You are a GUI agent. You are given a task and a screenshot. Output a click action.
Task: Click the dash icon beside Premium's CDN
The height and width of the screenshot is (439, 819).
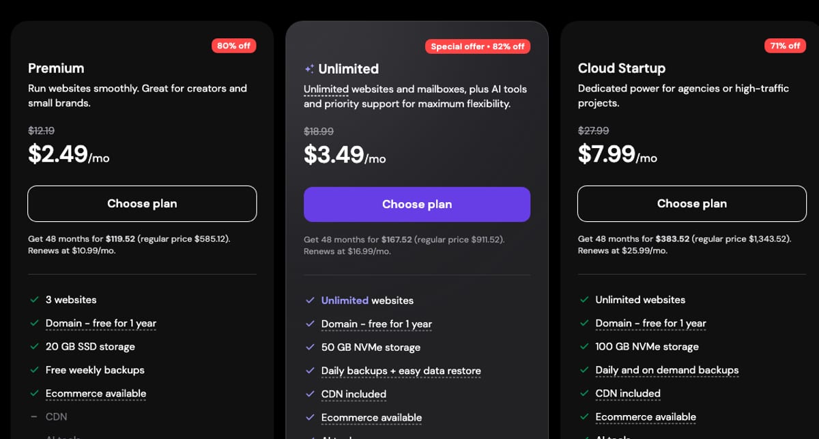pyautogui.click(x=34, y=416)
